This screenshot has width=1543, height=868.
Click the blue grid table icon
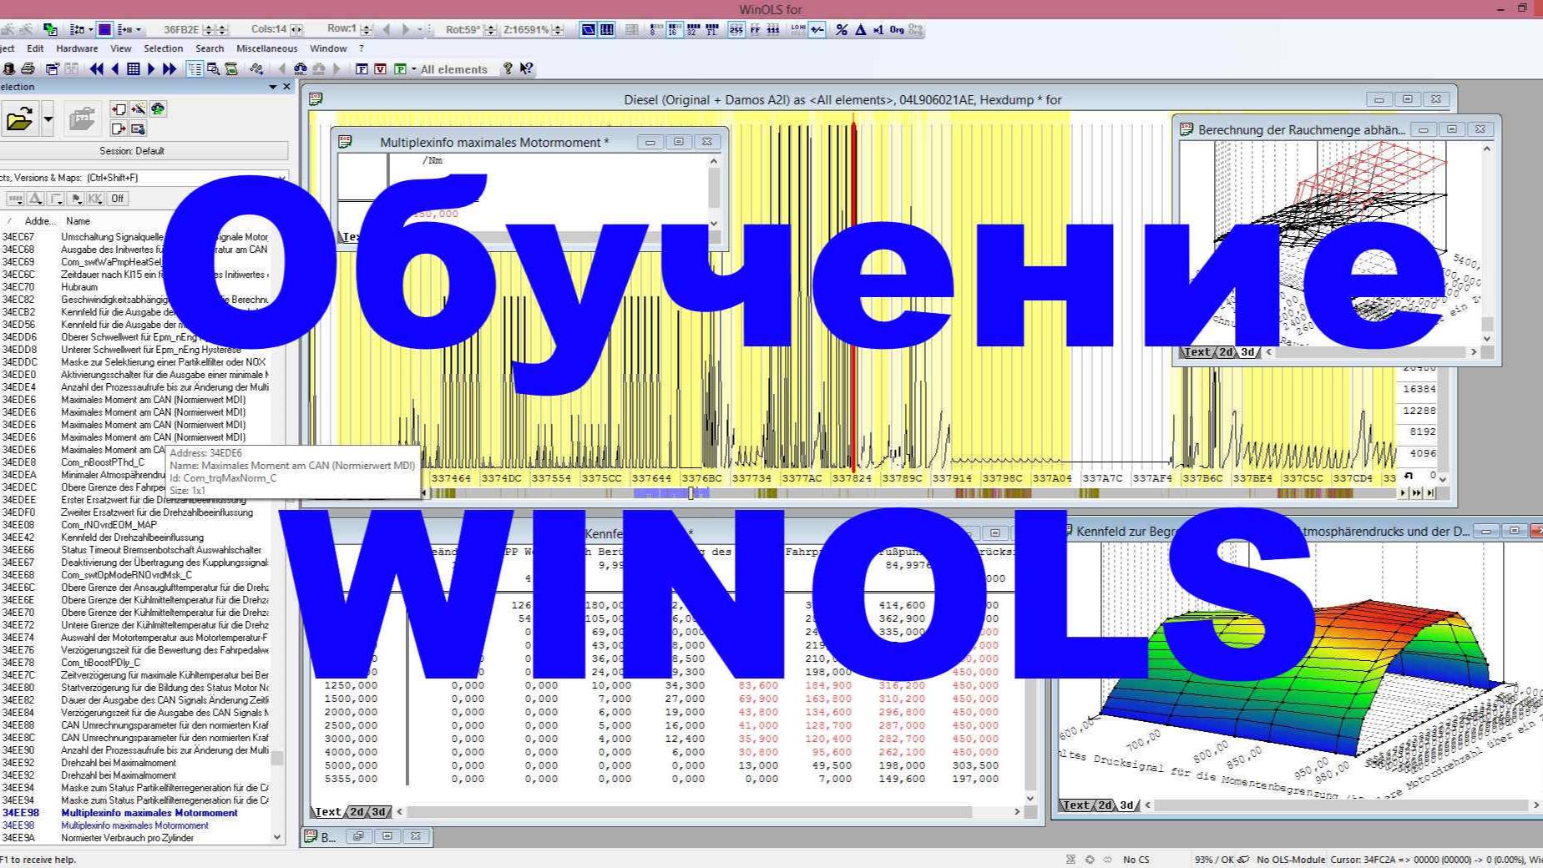(133, 69)
